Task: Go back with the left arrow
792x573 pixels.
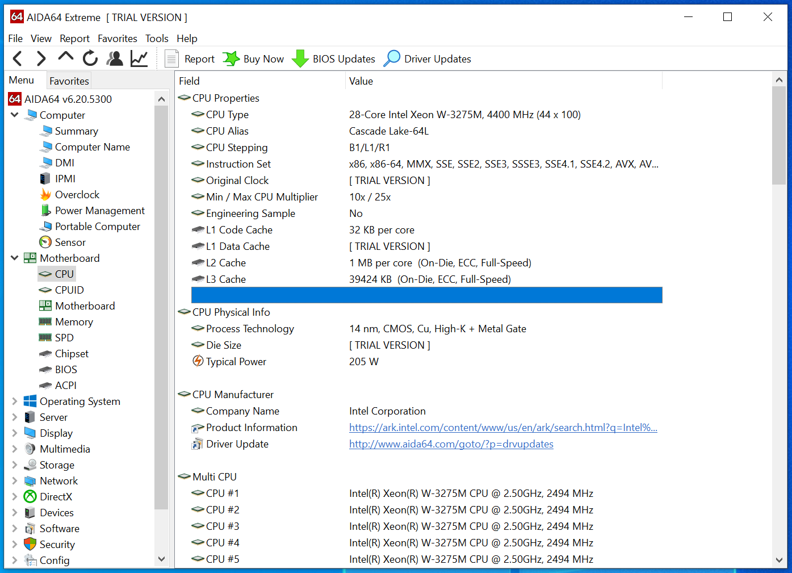Action: click(18, 58)
